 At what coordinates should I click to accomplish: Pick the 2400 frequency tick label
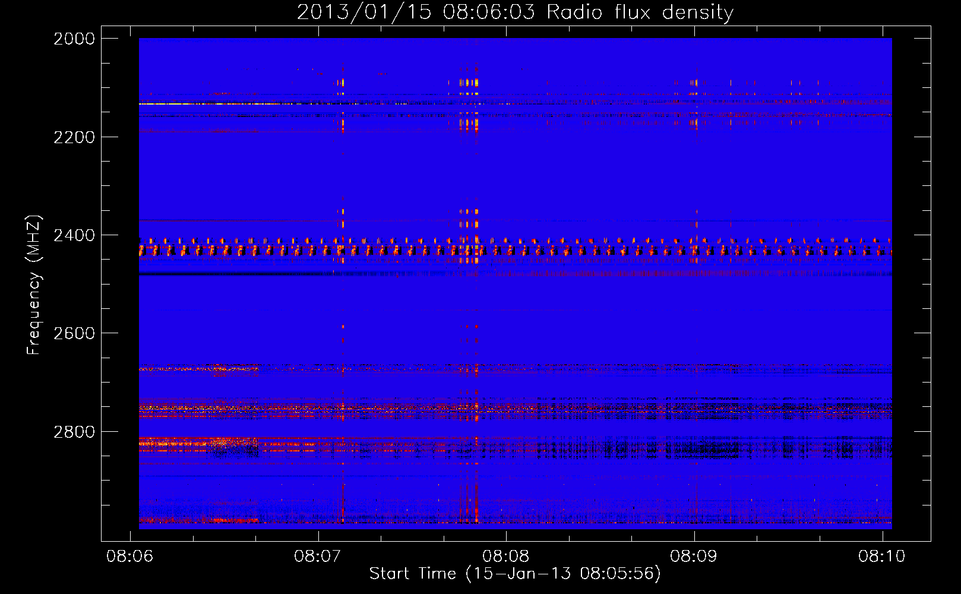point(74,236)
